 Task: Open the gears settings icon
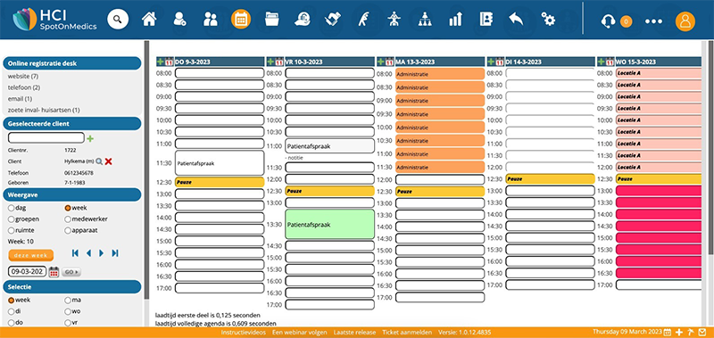coord(548,19)
